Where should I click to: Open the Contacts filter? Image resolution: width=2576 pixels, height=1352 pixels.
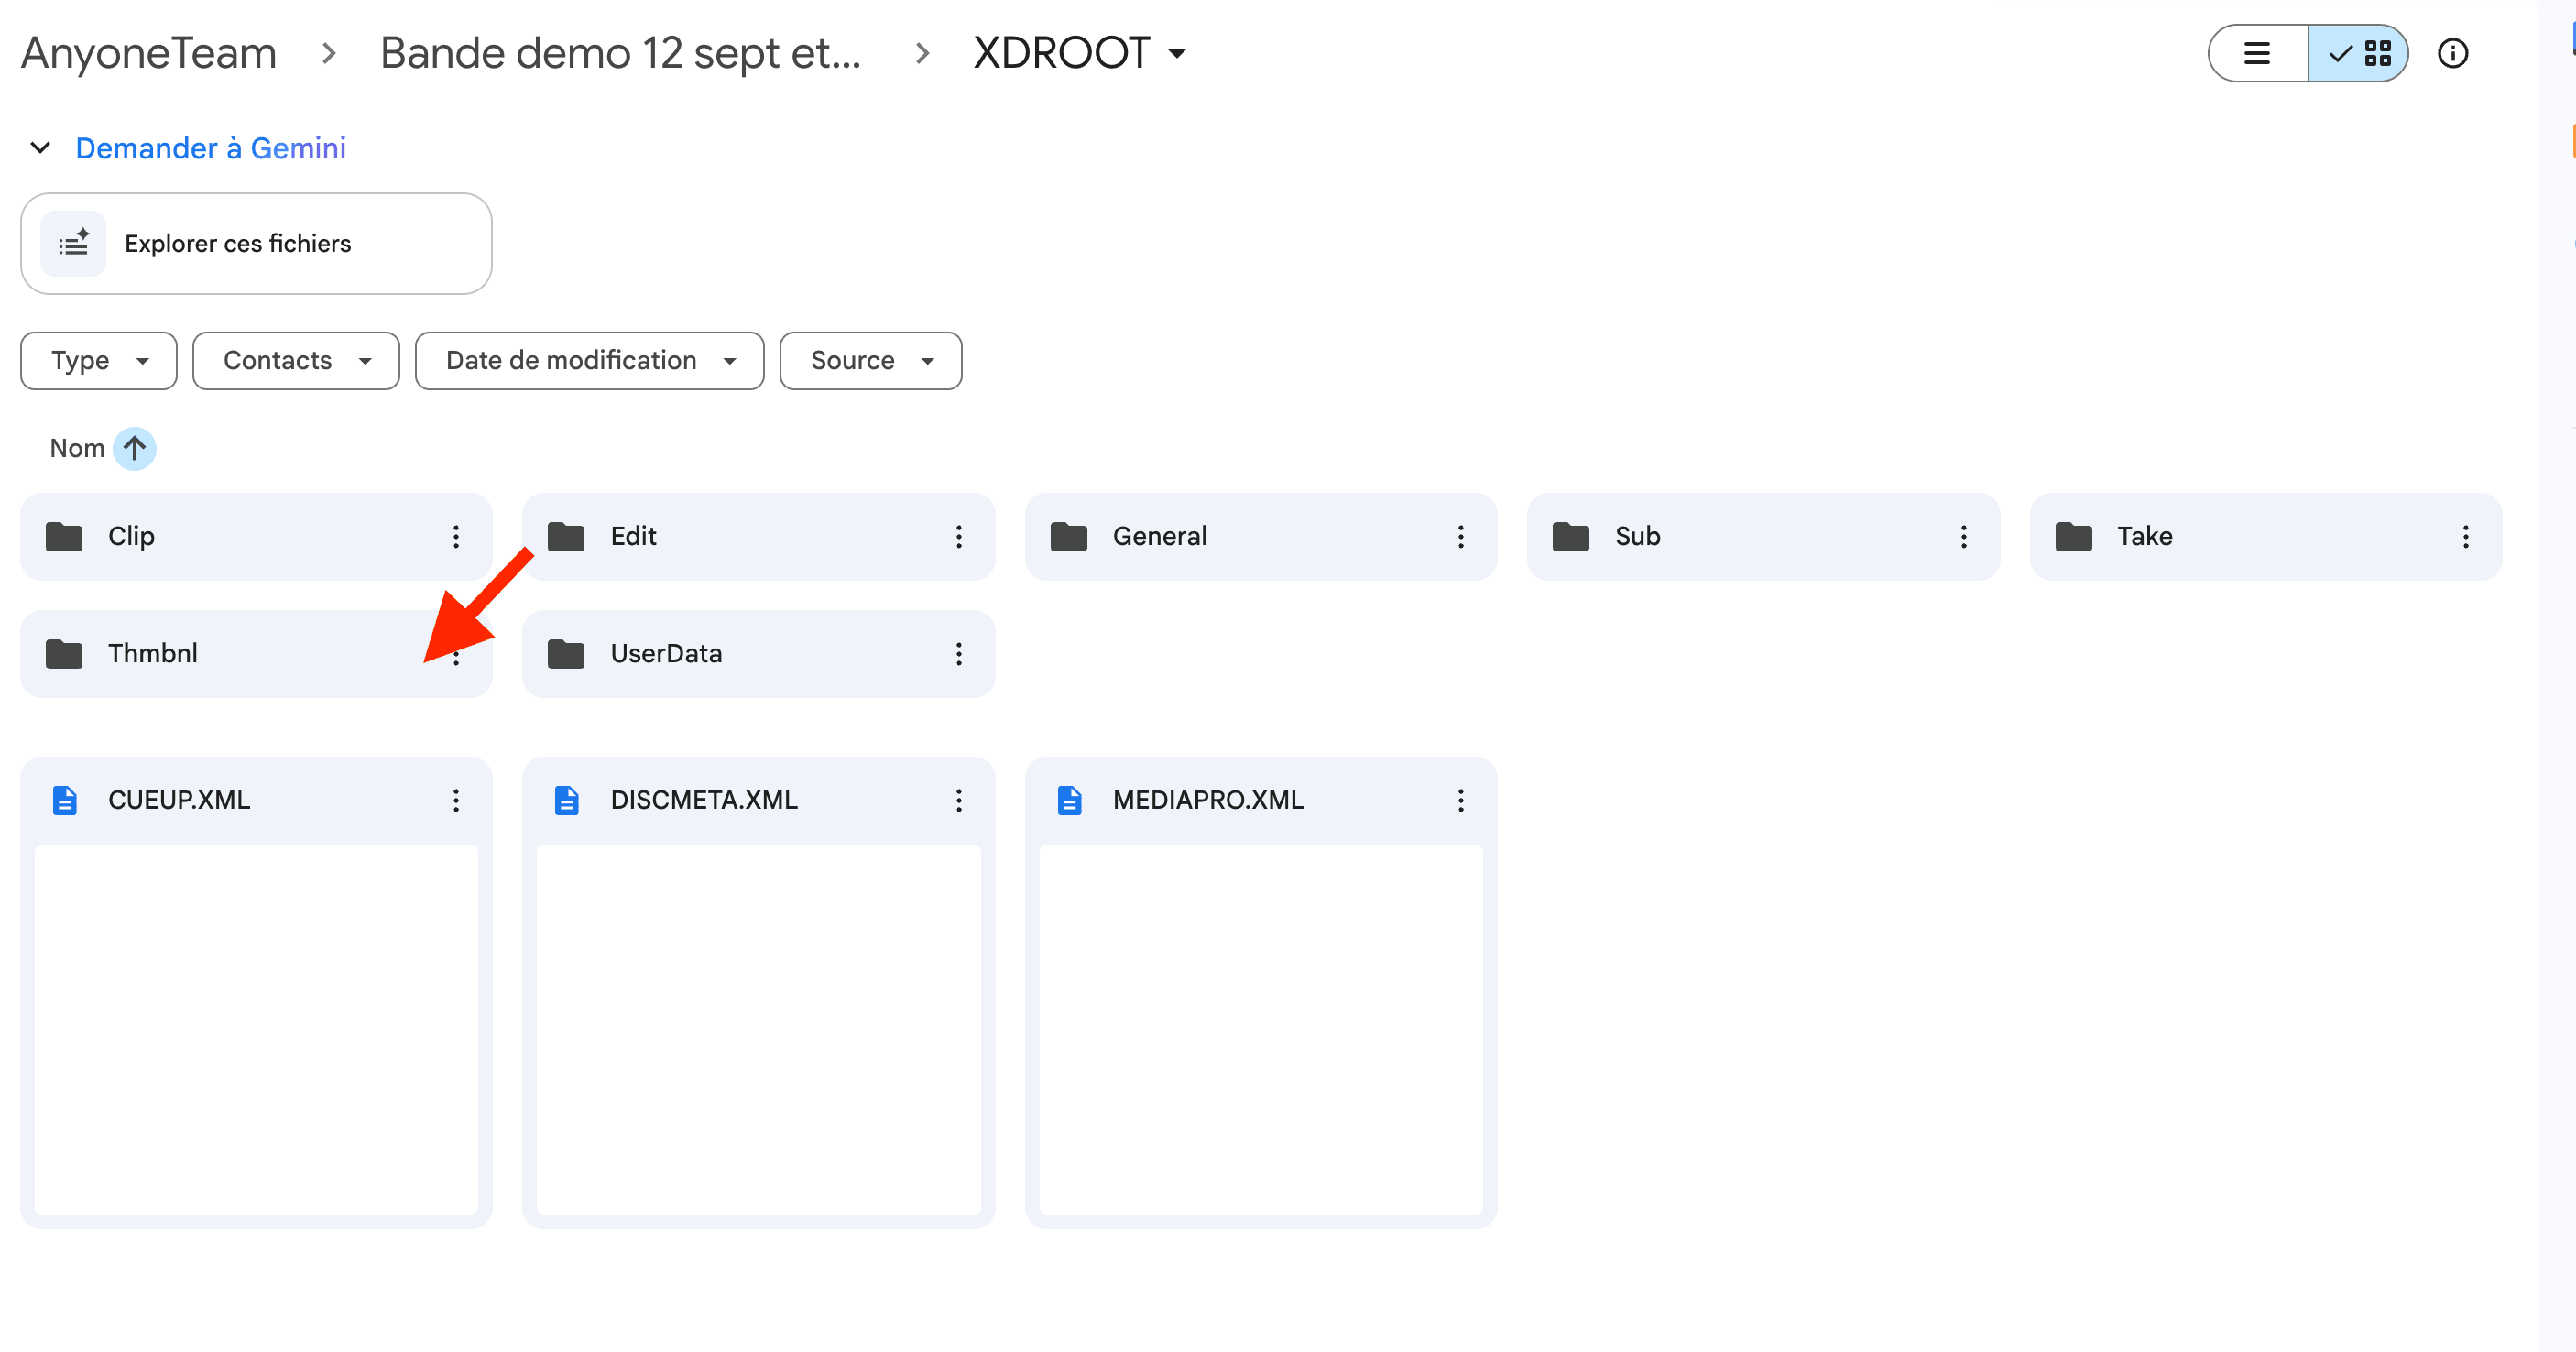(x=295, y=360)
